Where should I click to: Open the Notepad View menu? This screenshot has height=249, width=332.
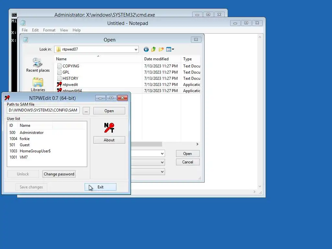[x=64, y=30]
